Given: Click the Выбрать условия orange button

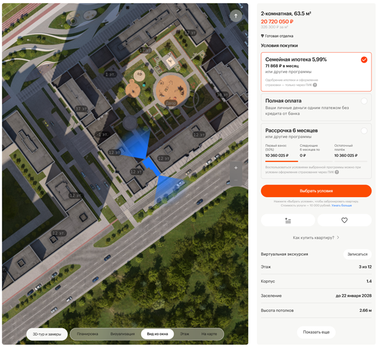Looking at the screenshot, I should point(316,191).
